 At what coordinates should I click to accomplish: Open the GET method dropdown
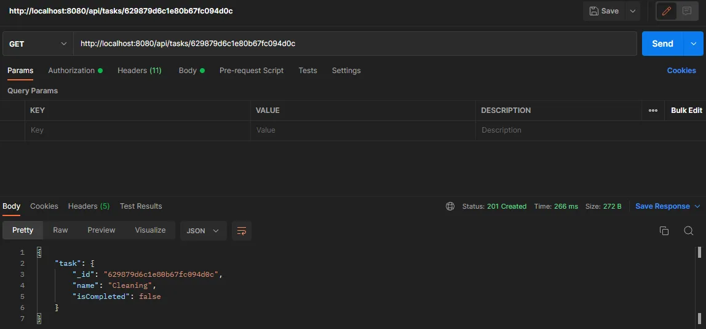tap(38, 44)
